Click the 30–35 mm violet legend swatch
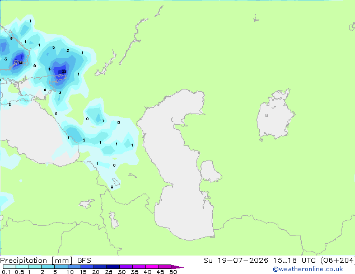Viewport: 355px width, 274px height. [126, 267]
